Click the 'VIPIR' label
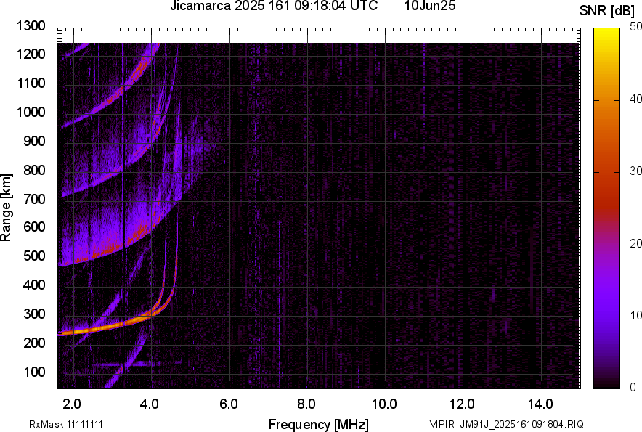Image resolution: width=642 pixels, height=432 pixels. click(442, 424)
